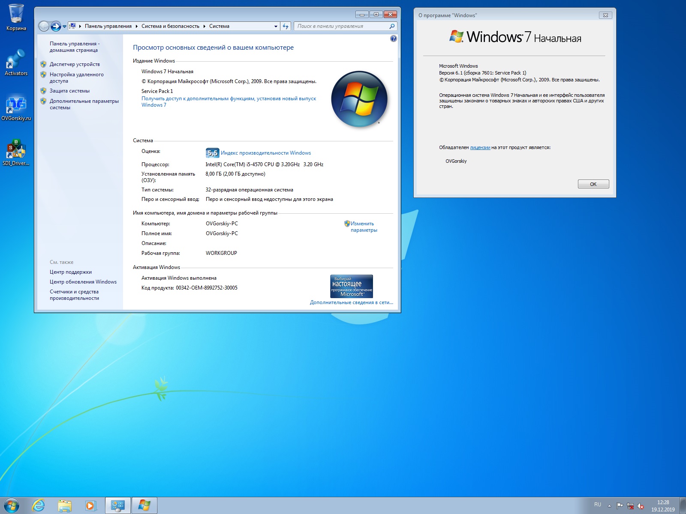Click the network tray icon
This screenshot has width=686, height=514.
tap(630, 506)
